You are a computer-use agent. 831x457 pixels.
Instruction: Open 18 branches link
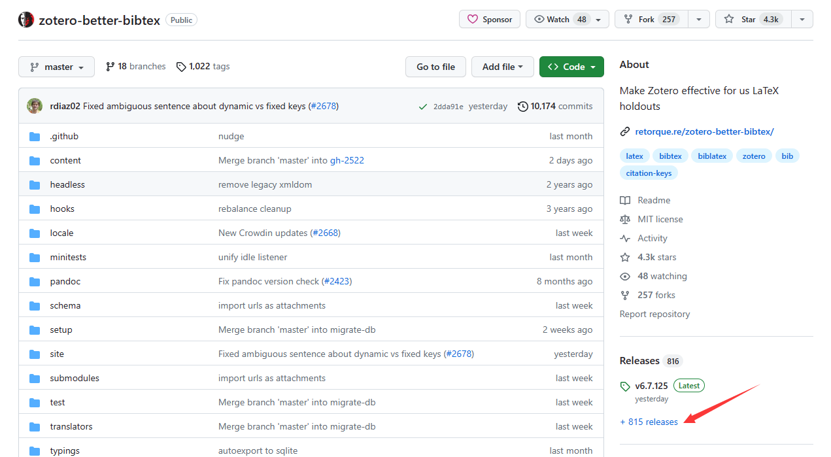[135, 67]
